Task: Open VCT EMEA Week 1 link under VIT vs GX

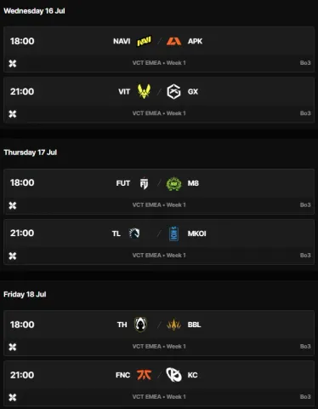Action: [x=159, y=113]
